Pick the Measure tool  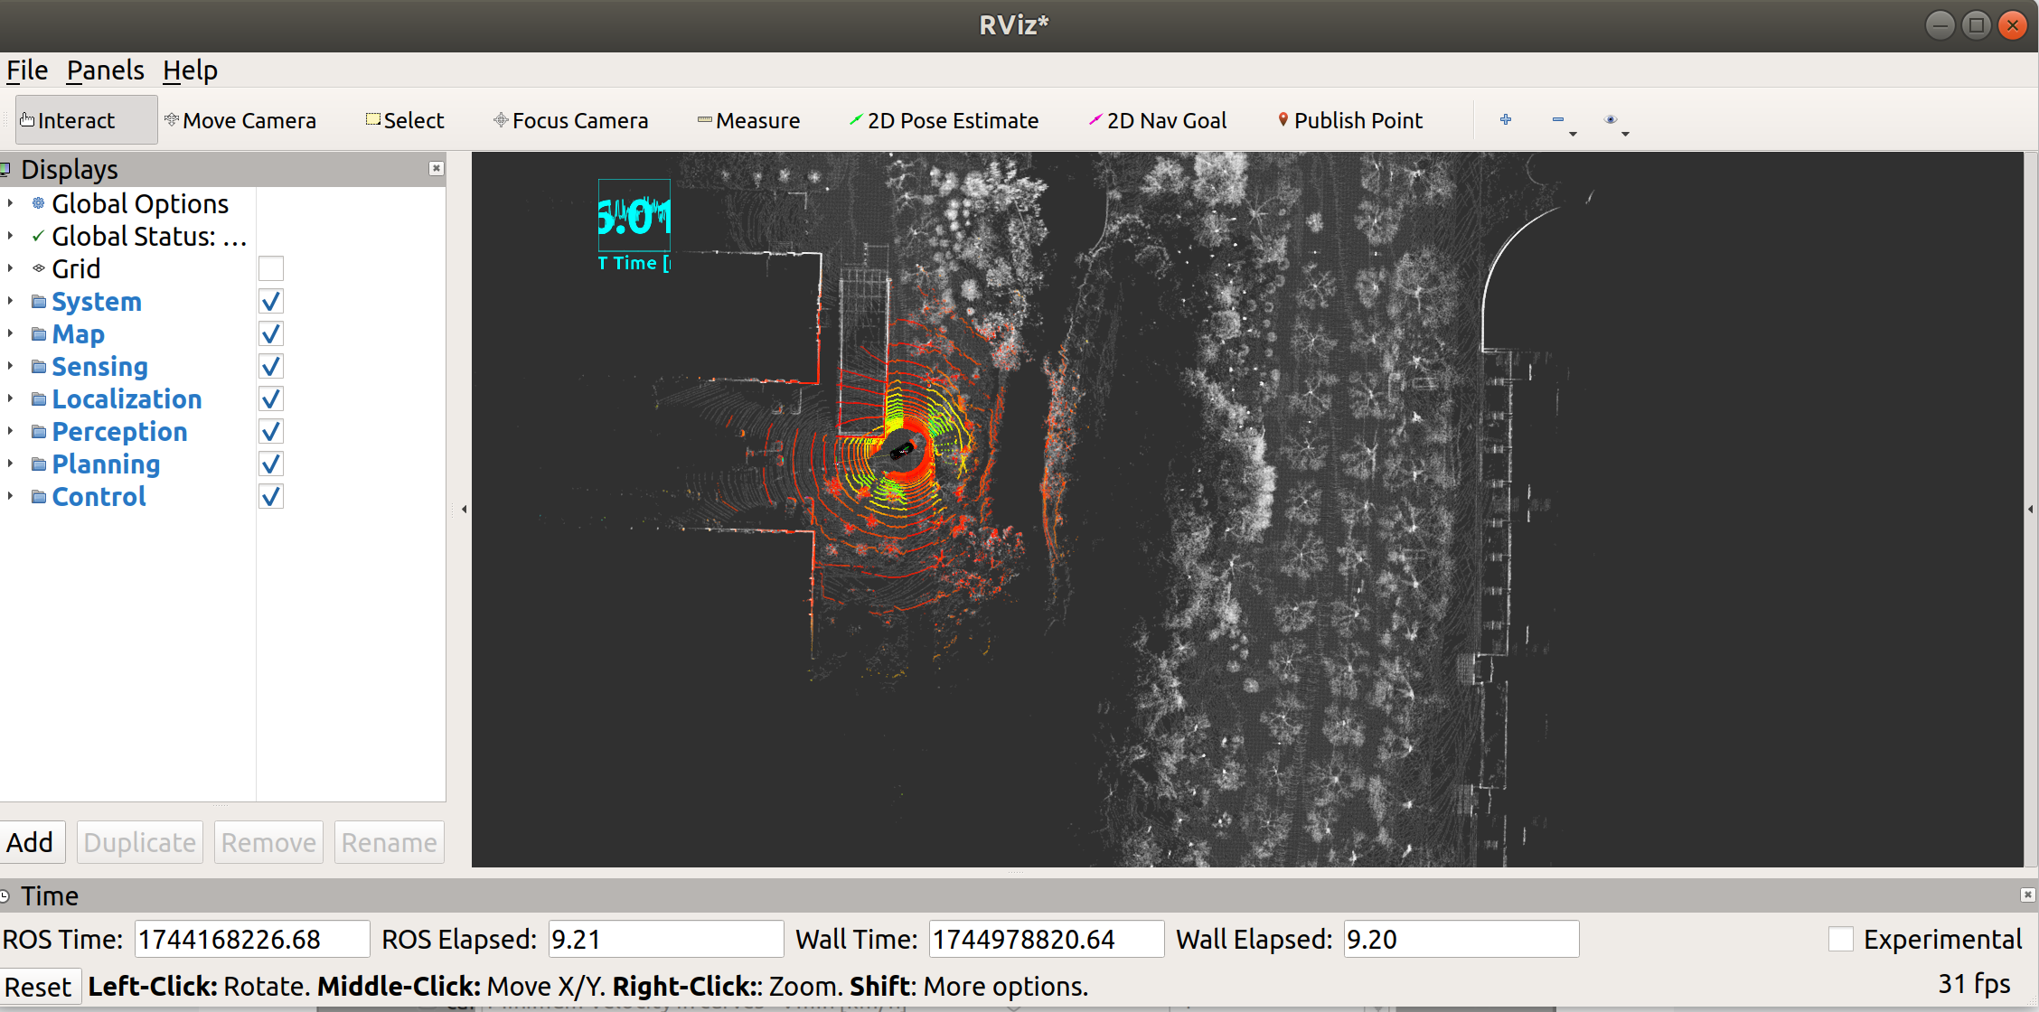(749, 120)
